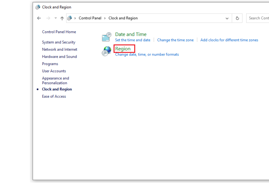The image size is (269, 184).
Task: Click the Region globe icon
Action: (106, 51)
